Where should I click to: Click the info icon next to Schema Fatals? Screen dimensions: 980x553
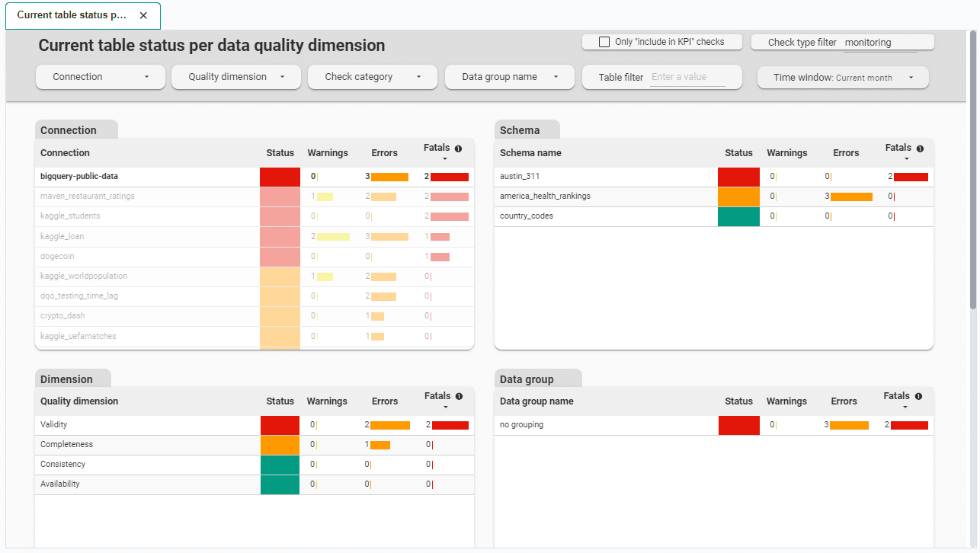click(x=920, y=149)
